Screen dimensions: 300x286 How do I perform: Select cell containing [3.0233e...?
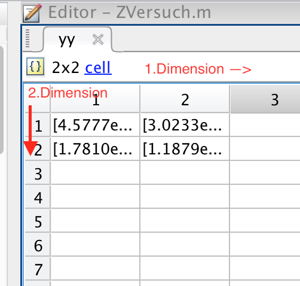(x=185, y=125)
